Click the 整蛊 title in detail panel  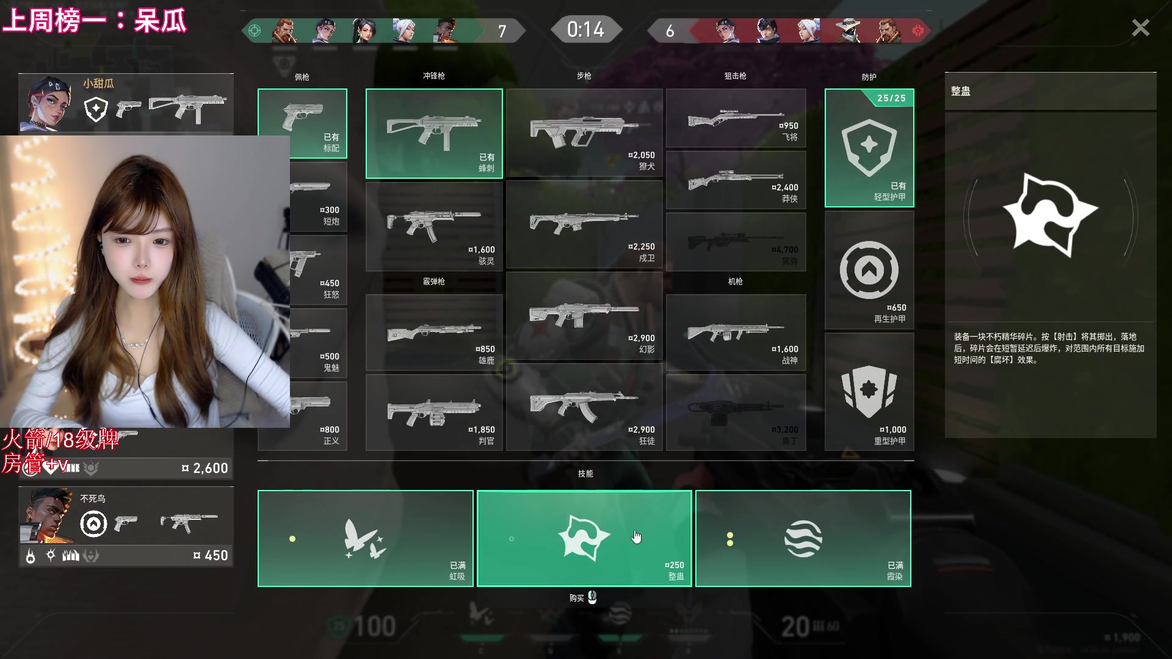961,91
